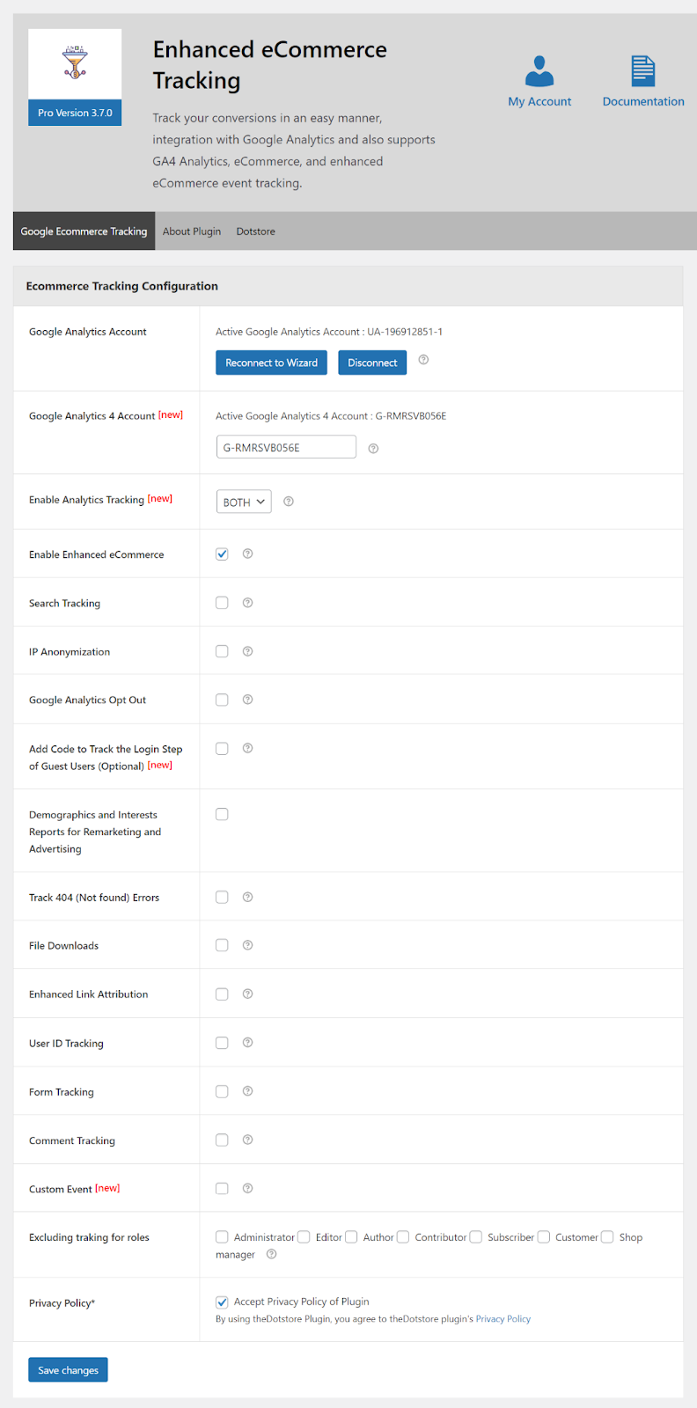Uncheck Accept Privacy Policy of Plugin
The width and height of the screenshot is (697, 1408).
pyautogui.click(x=222, y=1302)
